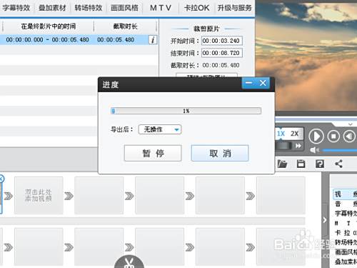Viewport: 357px width, 268px height.
Task: Click the fast-forward double arrow icon
Action: point(298,146)
